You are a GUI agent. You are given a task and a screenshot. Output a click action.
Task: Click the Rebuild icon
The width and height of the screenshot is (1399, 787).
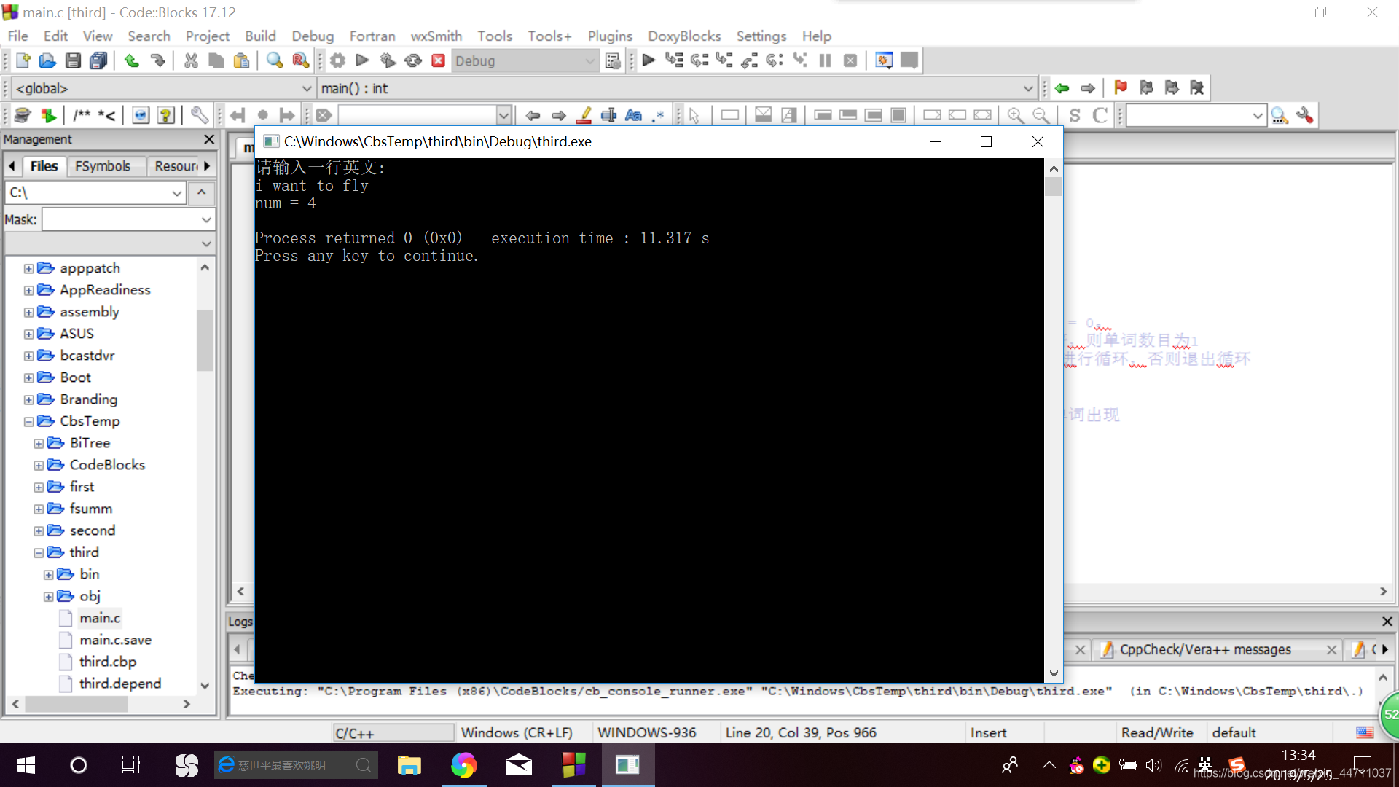click(x=413, y=60)
